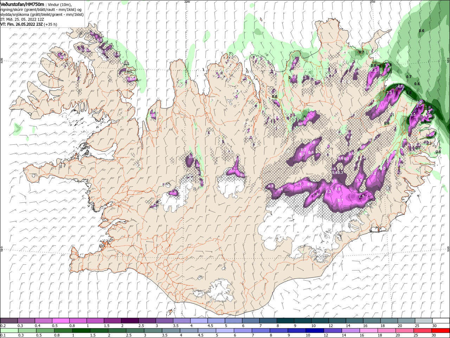Select the upper legend swatch labeled 0.3

tap(26, 321)
